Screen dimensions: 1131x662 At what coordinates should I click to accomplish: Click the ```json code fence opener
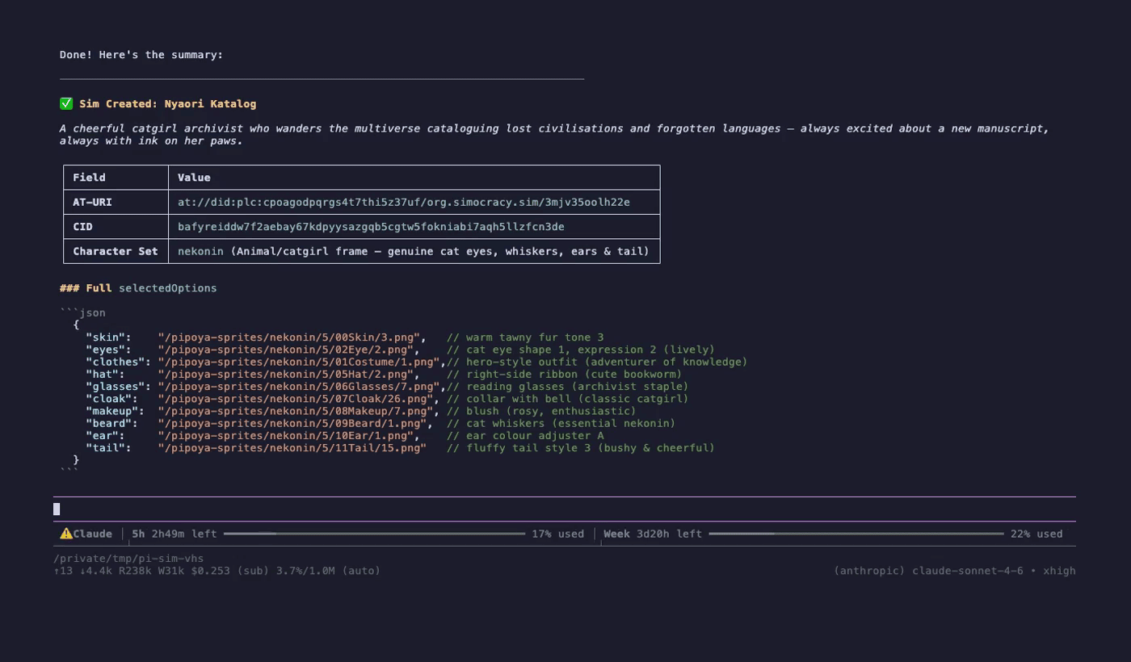pos(82,312)
